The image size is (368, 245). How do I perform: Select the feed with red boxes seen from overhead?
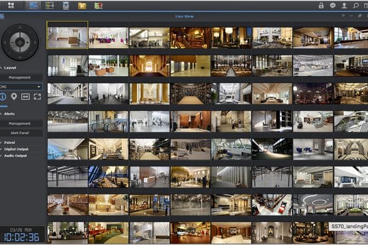tap(272, 205)
